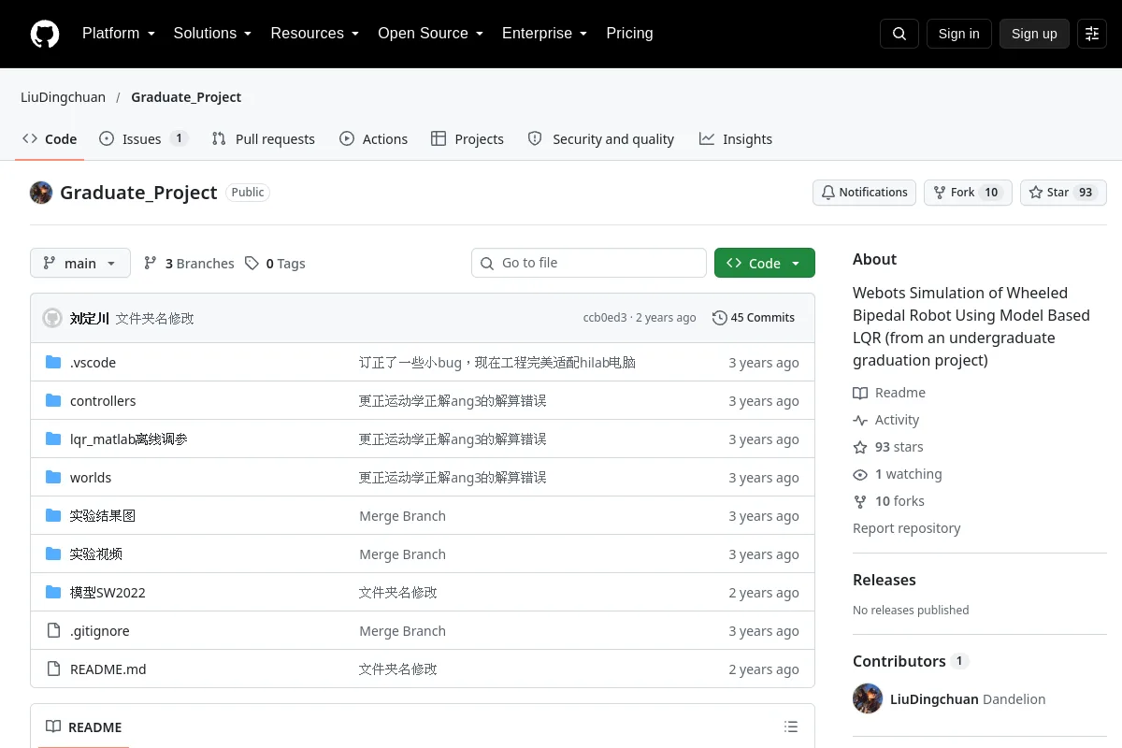The height and width of the screenshot is (748, 1122).
Task: Expand the Platform menu
Action: (x=119, y=34)
